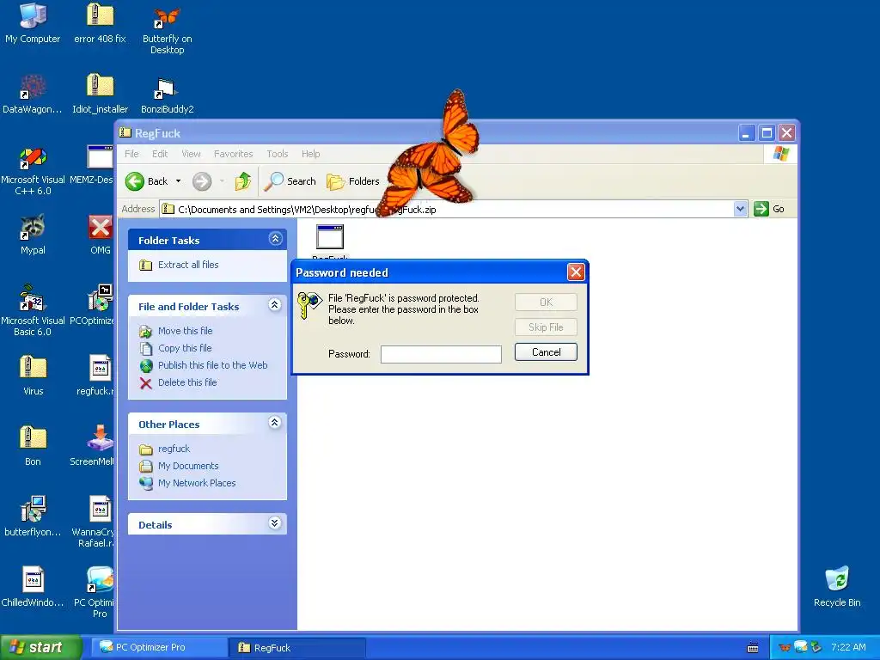
Task: Collapse File and Folder Tasks panel
Action: (x=274, y=305)
